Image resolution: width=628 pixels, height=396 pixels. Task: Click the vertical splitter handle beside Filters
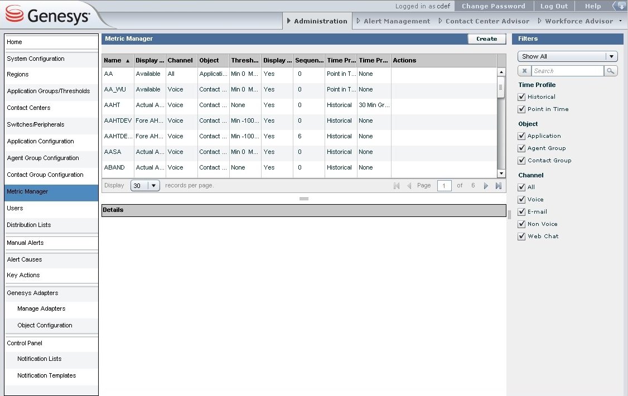pos(509,215)
